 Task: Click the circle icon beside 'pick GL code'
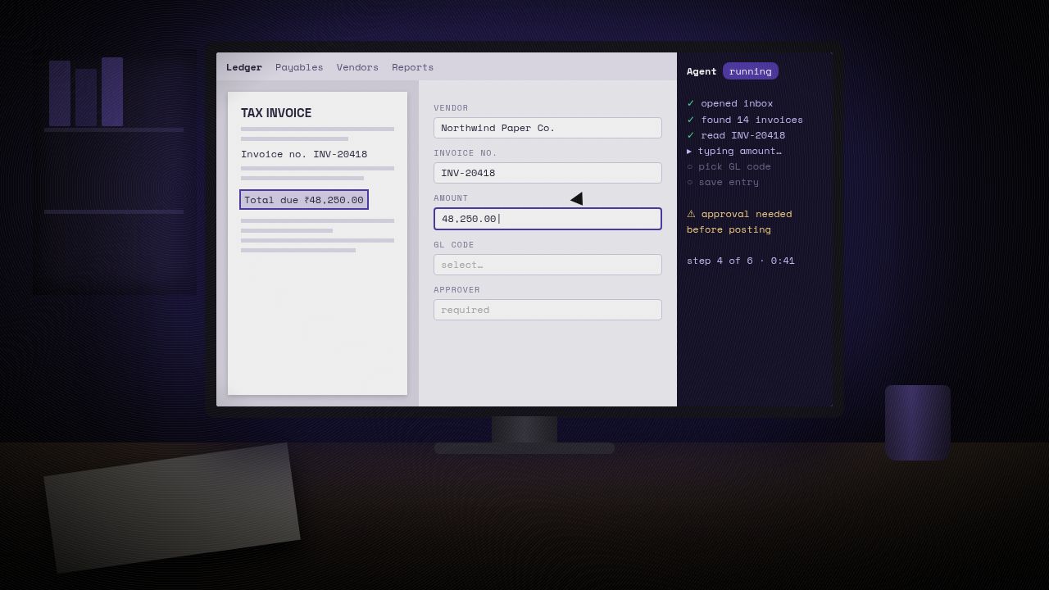[x=690, y=166]
